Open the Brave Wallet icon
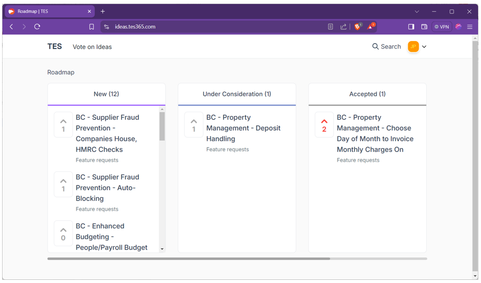Viewport: 481px width, 283px height. (x=424, y=27)
